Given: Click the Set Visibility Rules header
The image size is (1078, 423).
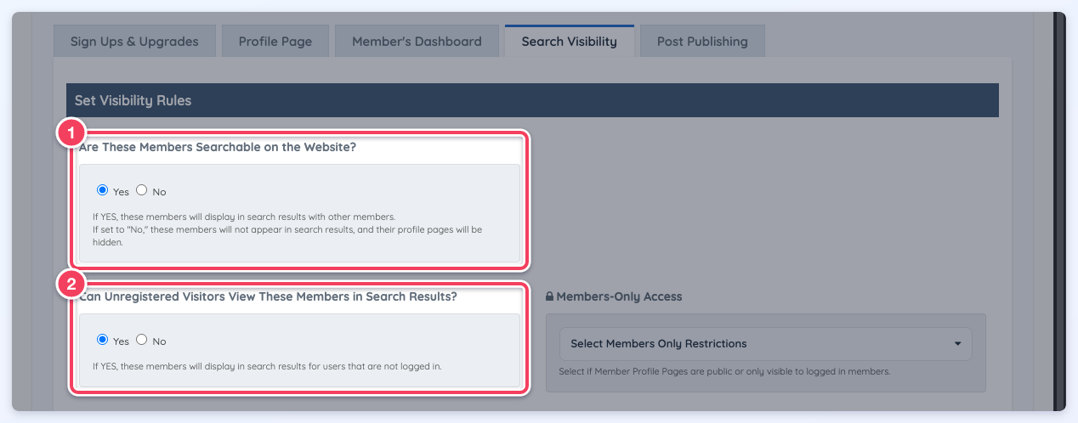Looking at the screenshot, I should tap(532, 100).
